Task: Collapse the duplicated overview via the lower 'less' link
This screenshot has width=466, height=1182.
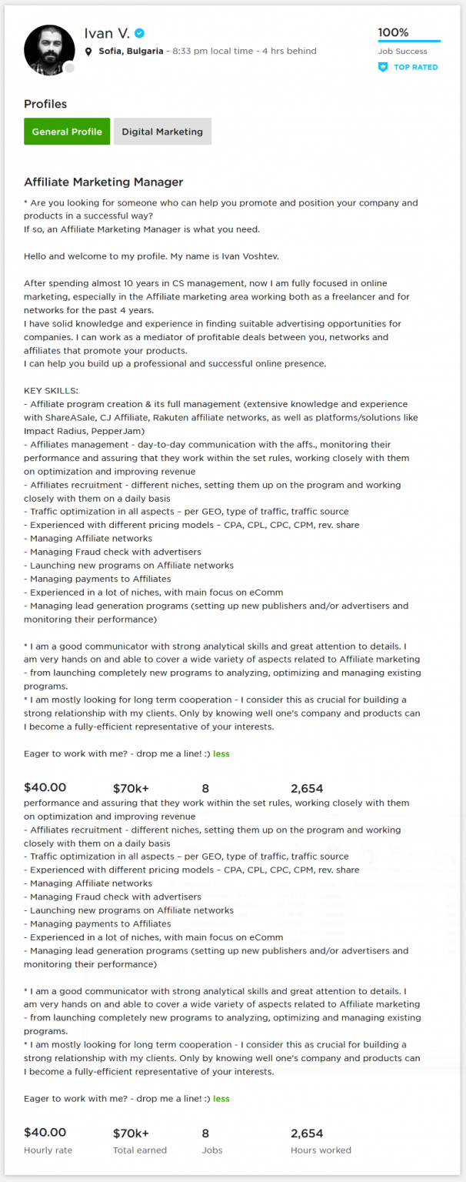Action: 221,1098
